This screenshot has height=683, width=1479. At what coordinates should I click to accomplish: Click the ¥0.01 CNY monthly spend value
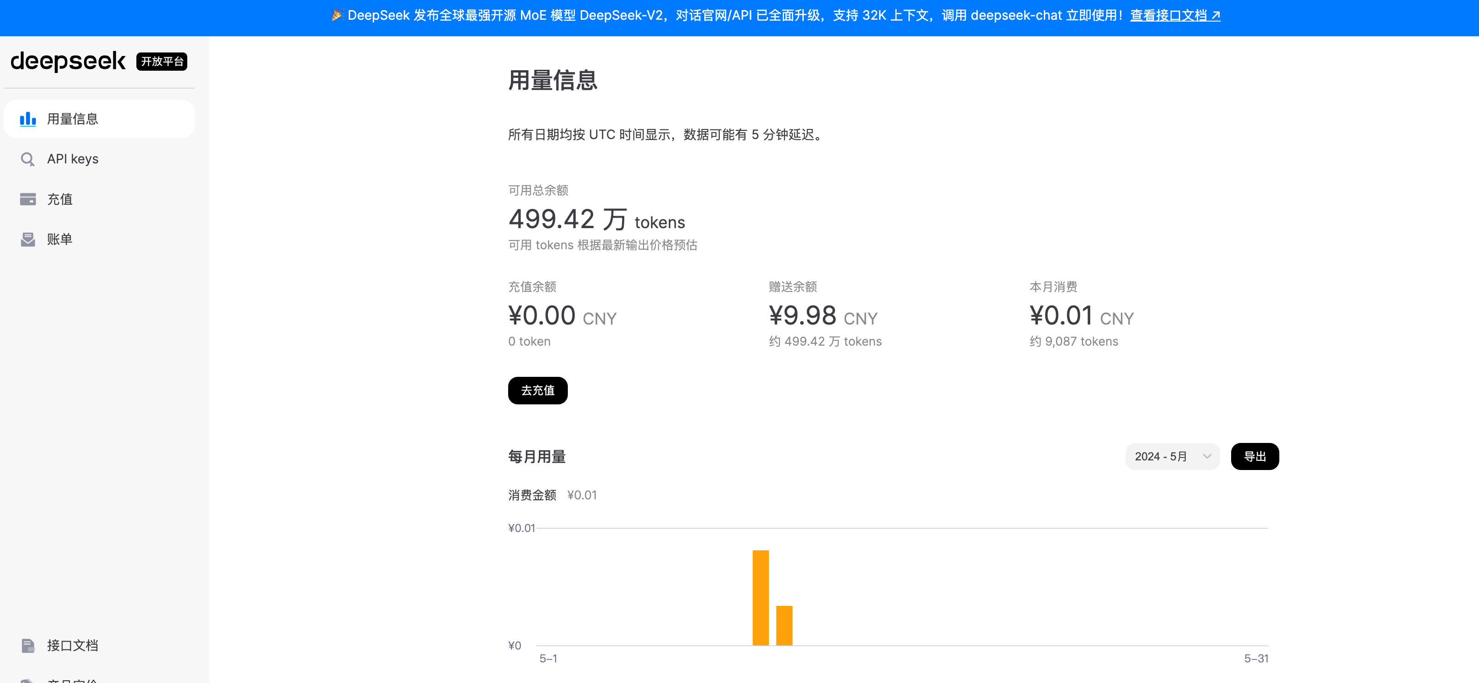coord(1081,316)
